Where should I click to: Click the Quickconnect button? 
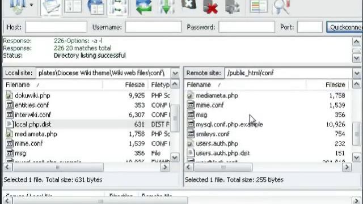coord(344,27)
